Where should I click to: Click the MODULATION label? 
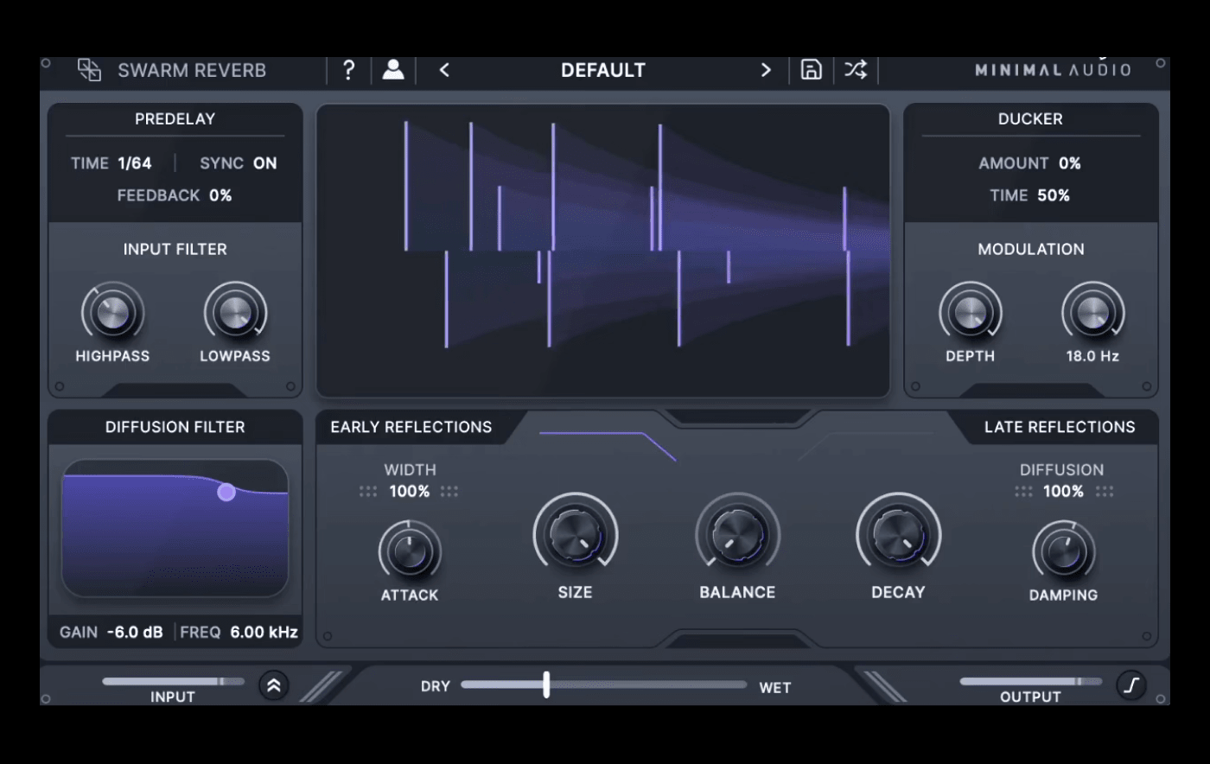pos(1031,249)
